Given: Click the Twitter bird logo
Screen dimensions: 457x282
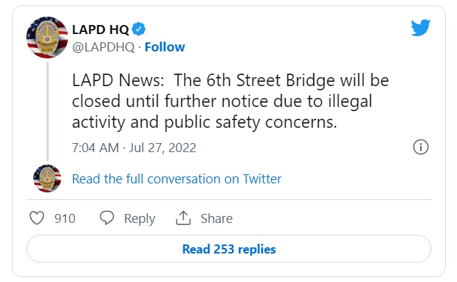Looking at the screenshot, I should [x=420, y=28].
